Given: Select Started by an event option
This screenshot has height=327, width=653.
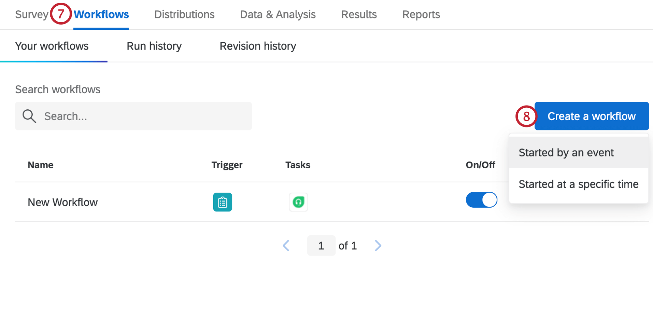Looking at the screenshot, I should click(x=566, y=153).
